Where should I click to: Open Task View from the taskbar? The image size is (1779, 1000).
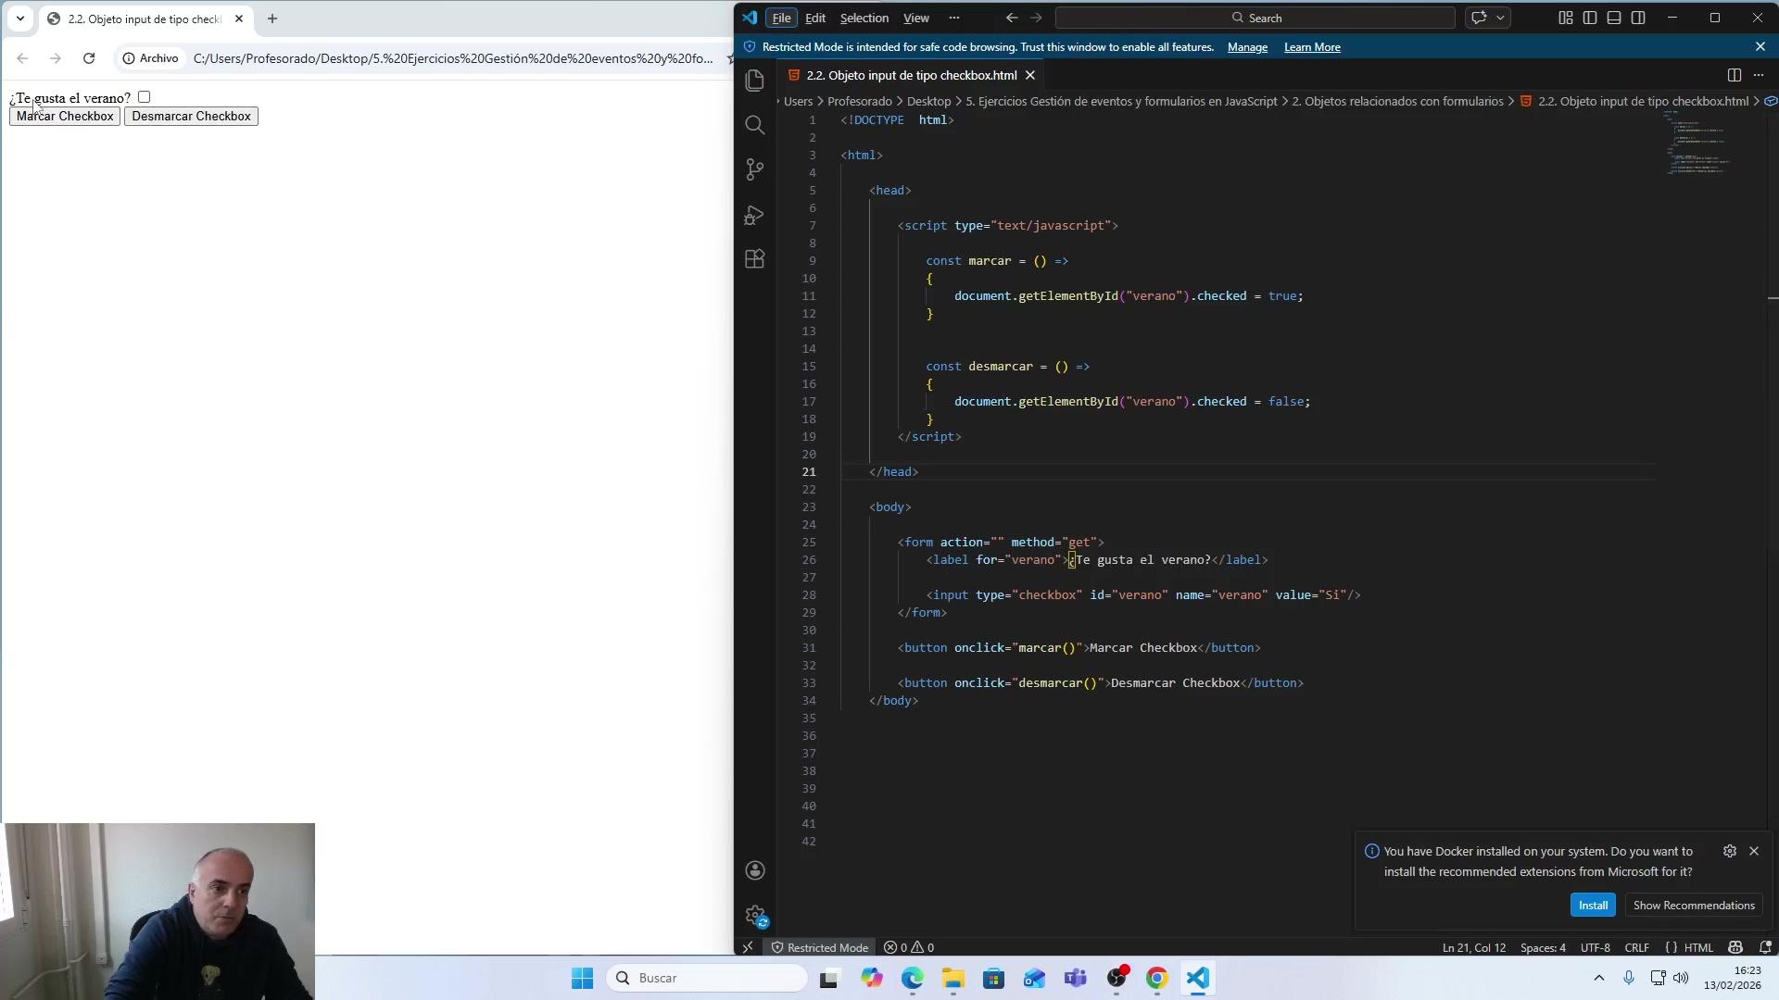(829, 978)
